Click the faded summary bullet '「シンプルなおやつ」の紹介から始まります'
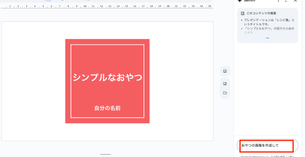The image size is (305, 157). (269, 31)
